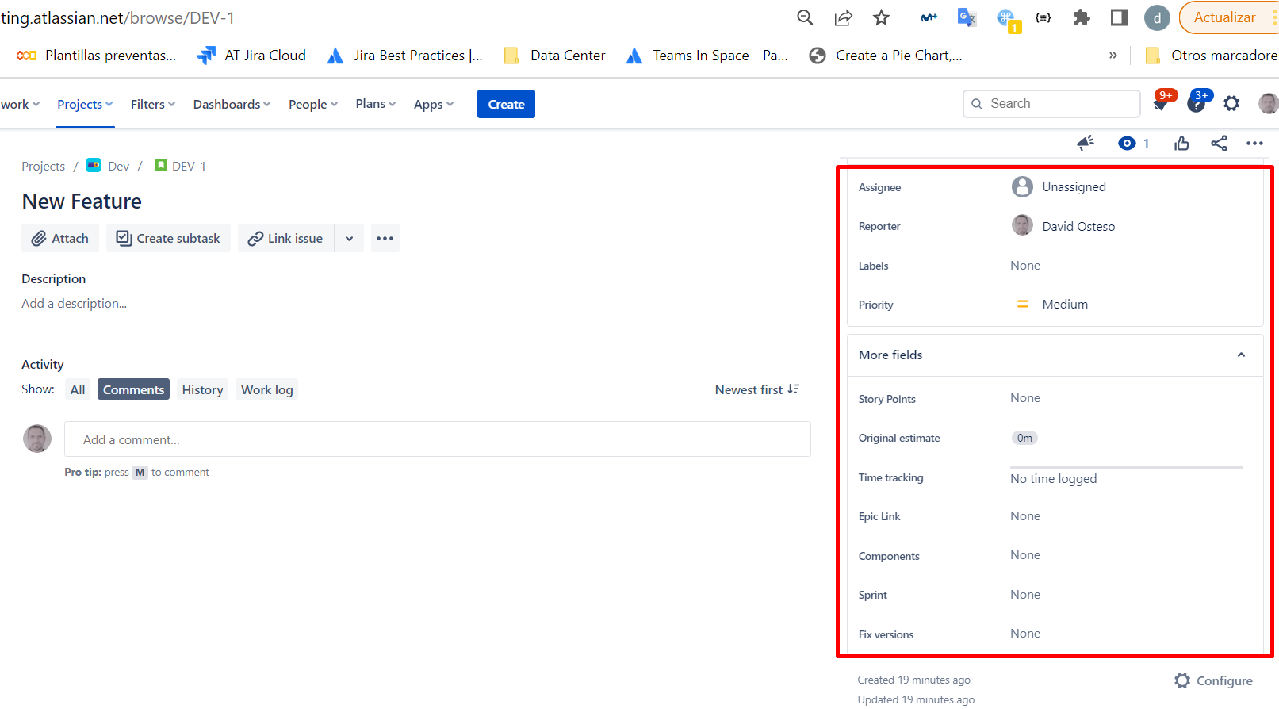Open the AT Jira Cloud bookmark
Screen dimensions: 1279x709
(x=251, y=56)
